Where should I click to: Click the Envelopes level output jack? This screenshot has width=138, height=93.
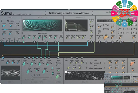click(92, 42)
